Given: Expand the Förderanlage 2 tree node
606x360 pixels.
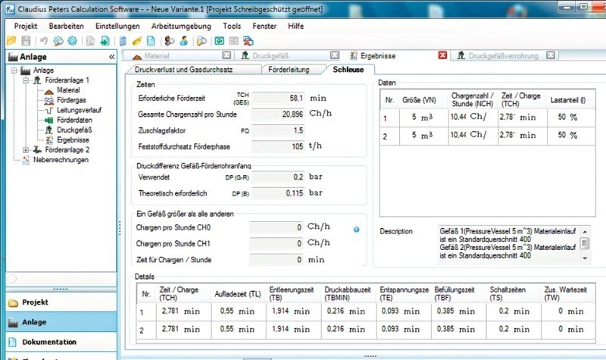Looking at the screenshot, I should coord(25,150).
